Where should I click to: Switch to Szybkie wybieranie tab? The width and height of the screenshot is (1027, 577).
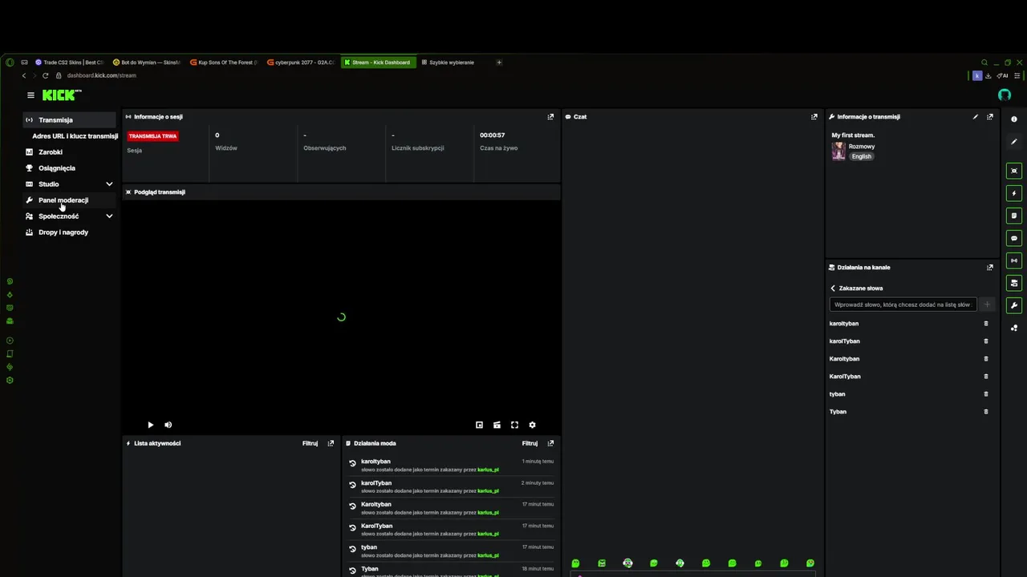[x=455, y=63]
